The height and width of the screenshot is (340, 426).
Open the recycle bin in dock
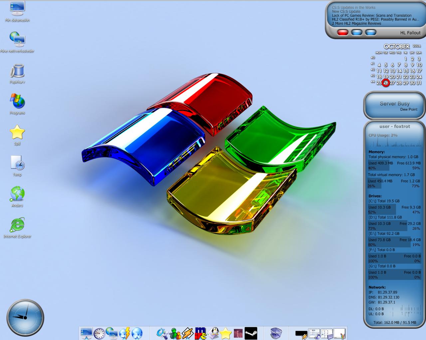pos(276,333)
